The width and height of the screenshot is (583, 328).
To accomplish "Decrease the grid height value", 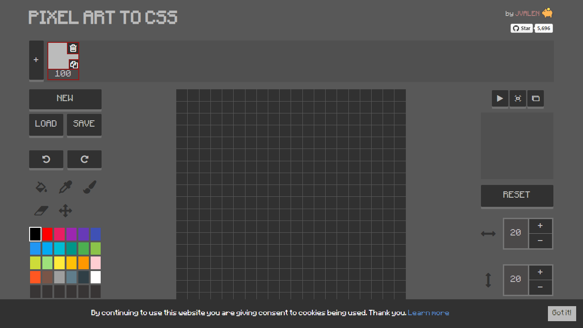I will [540, 287].
